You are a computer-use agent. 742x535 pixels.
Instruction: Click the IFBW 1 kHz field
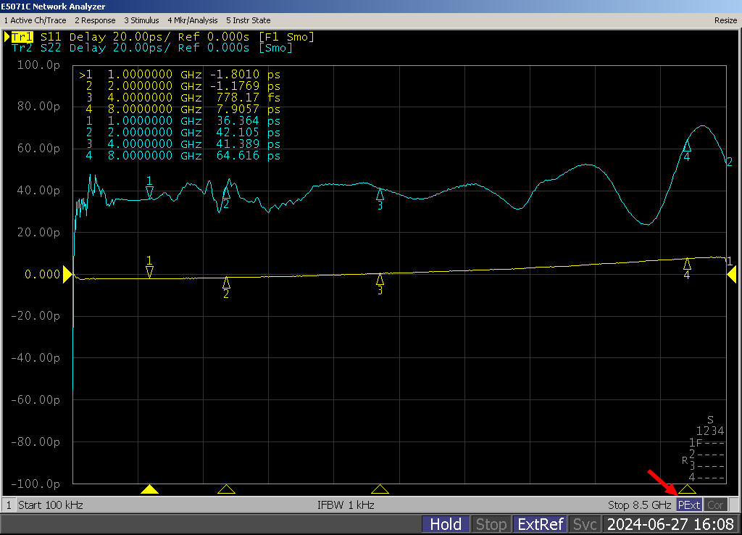[x=346, y=505]
